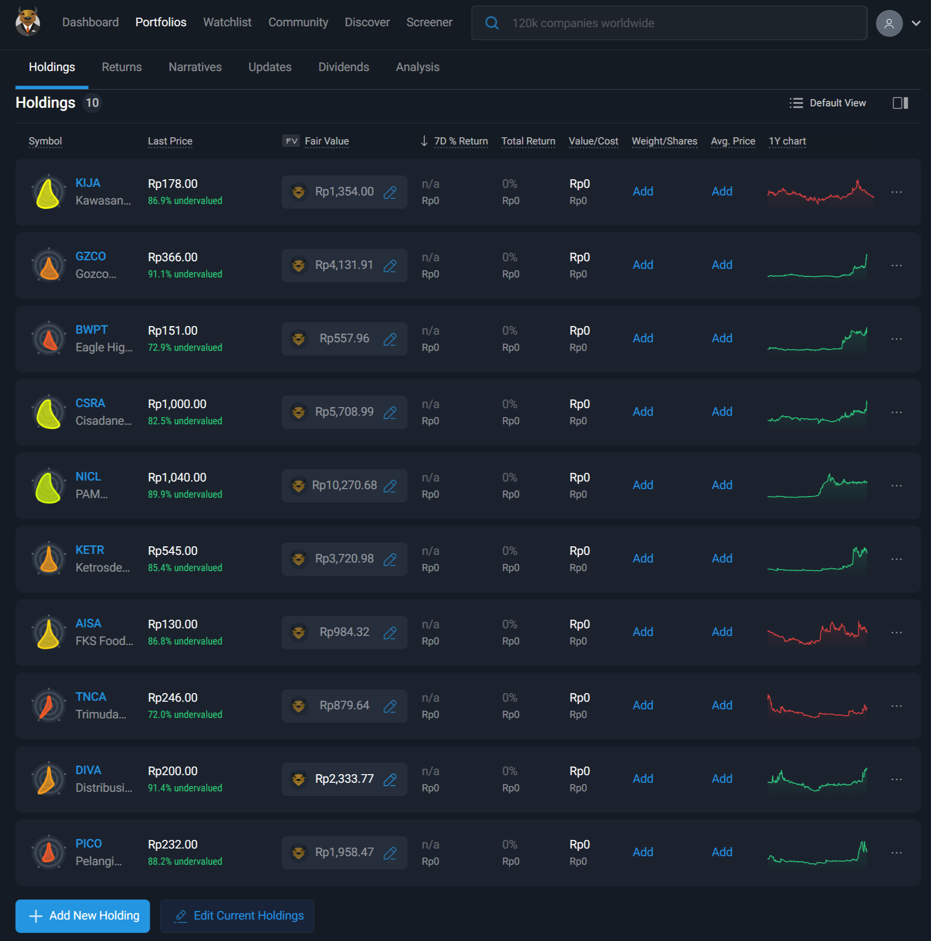Open three-dot menu for PICO row

click(896, 853)
